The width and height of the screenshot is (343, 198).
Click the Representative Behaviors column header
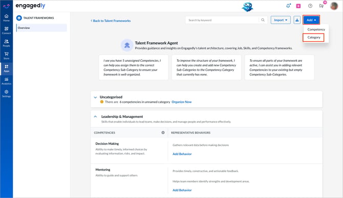pos(190,133)
